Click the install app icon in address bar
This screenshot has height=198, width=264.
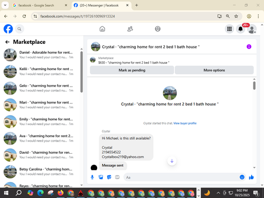[219, 16]
